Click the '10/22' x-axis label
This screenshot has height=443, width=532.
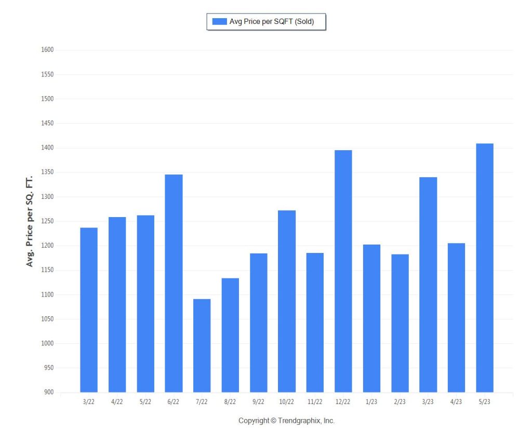click(286, 401)
